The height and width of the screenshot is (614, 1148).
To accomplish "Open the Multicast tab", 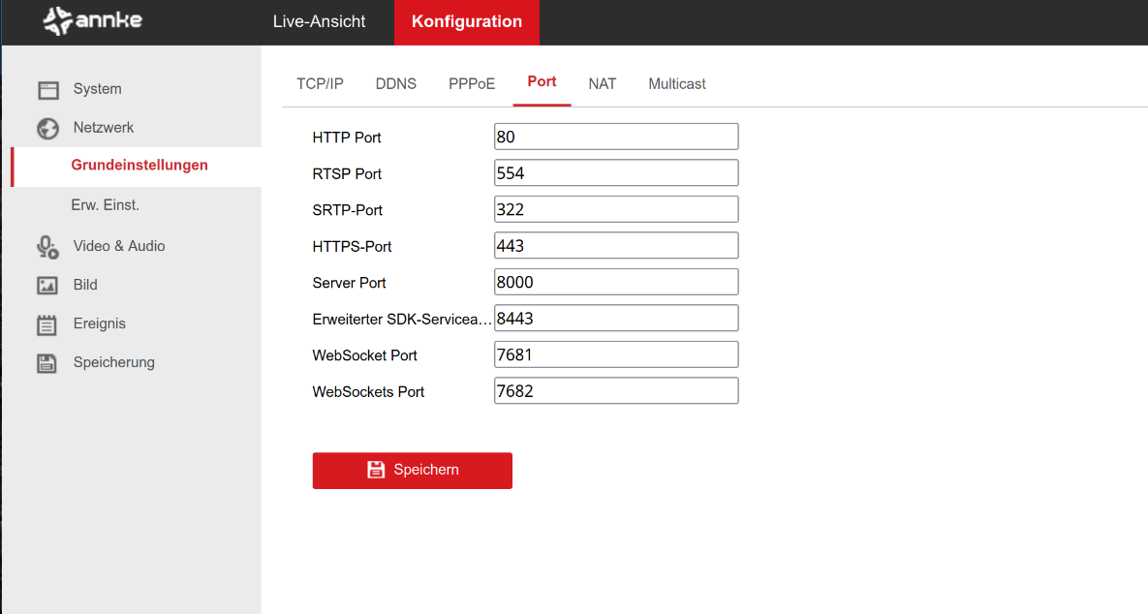I will (x=676, y=84).
